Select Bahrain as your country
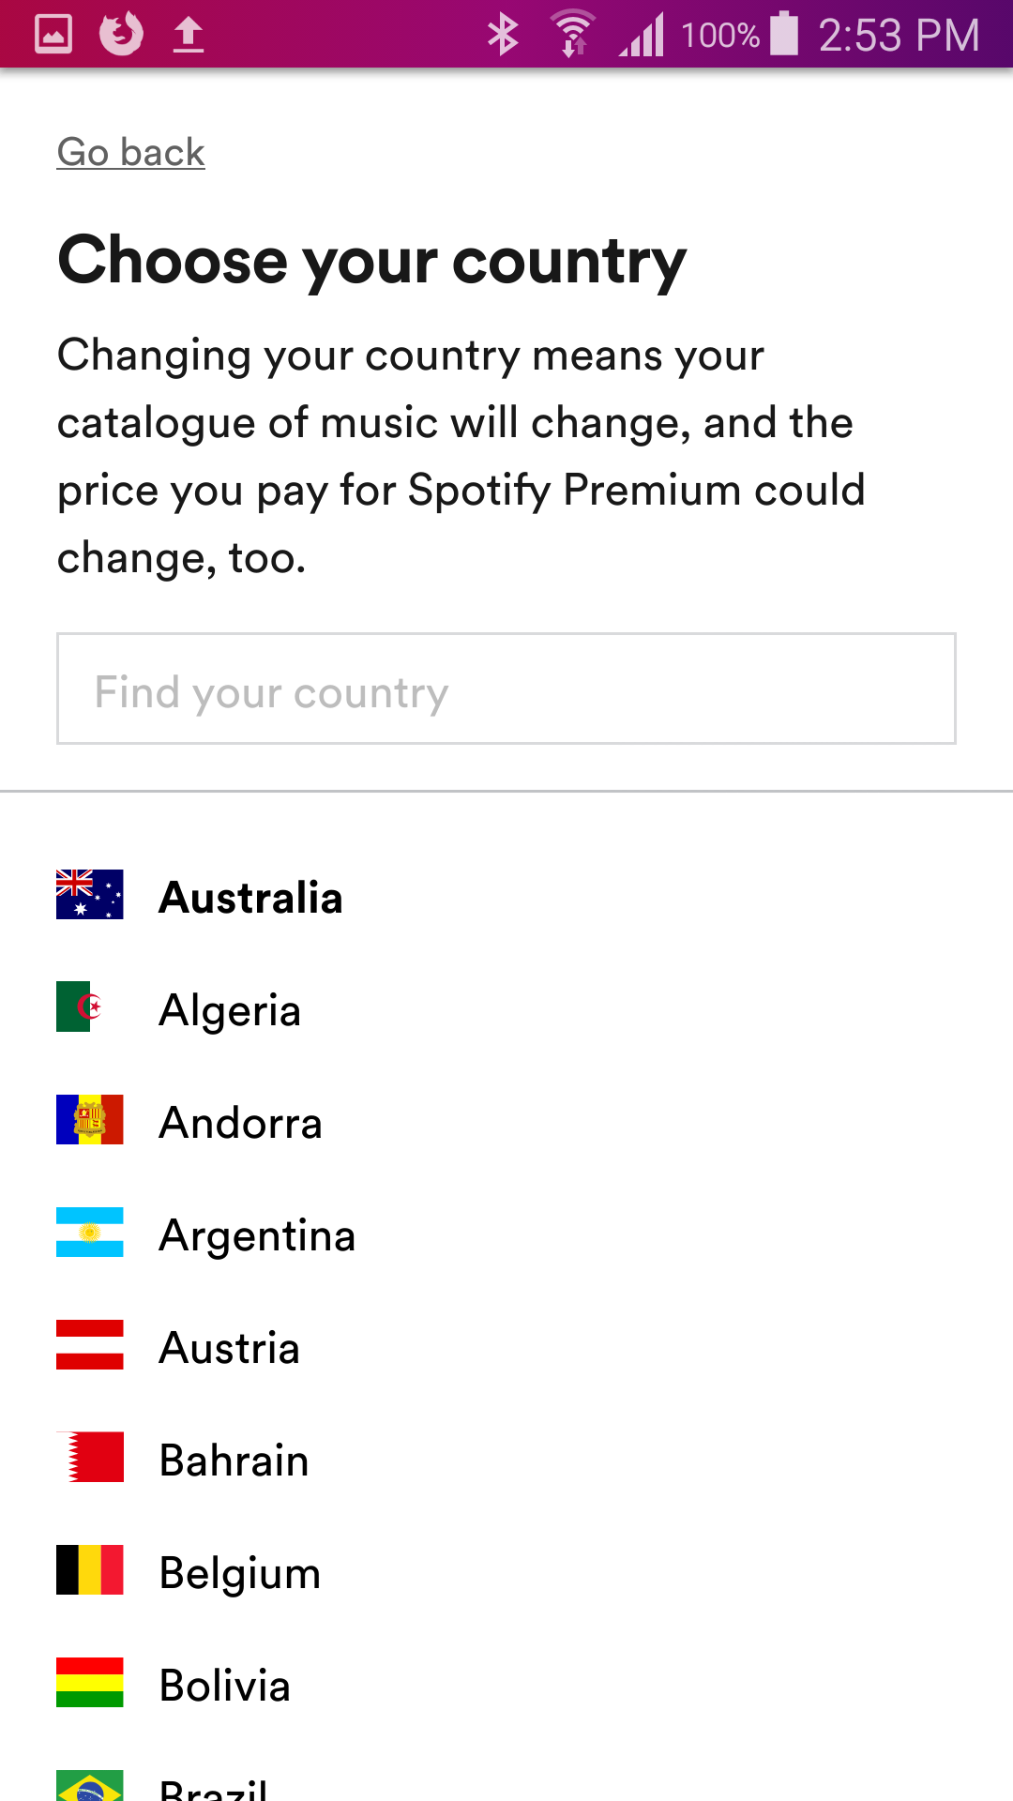1013x1801 pixels. pyautogui.click(x=234, y=1460)
